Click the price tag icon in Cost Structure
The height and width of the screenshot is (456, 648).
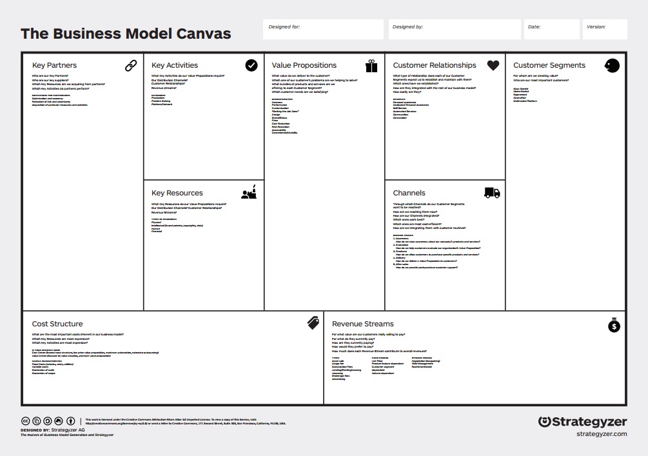click(313, 323)
